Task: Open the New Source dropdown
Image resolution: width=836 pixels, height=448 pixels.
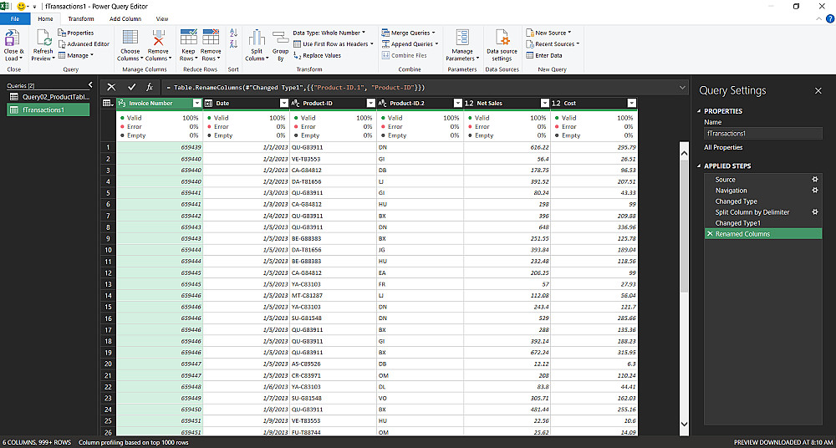Action: coord(548,33)
